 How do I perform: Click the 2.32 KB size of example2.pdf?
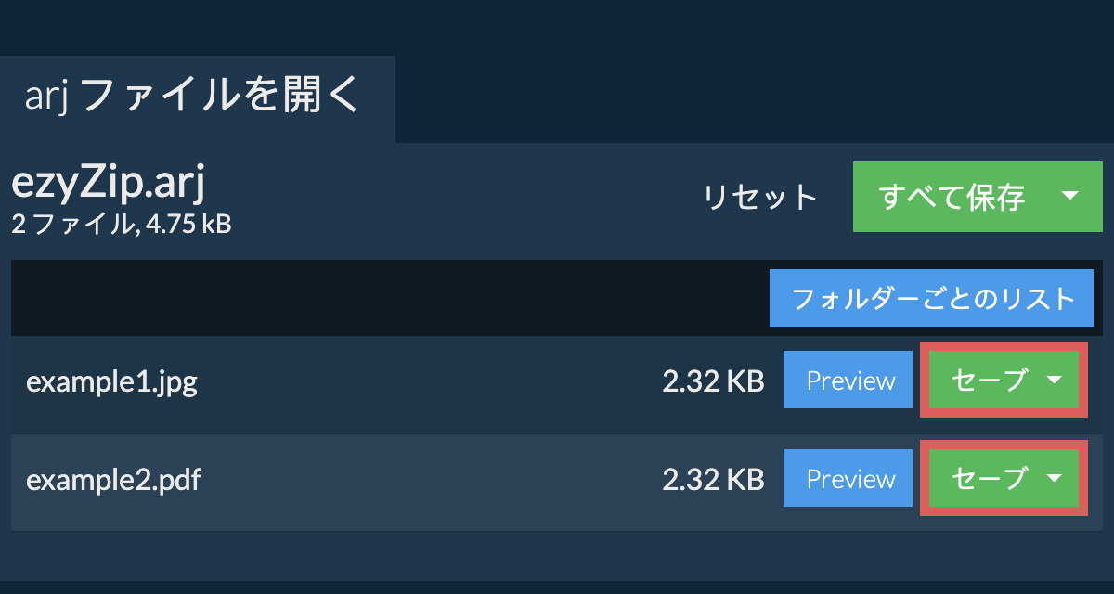click(x=713, y=480)
